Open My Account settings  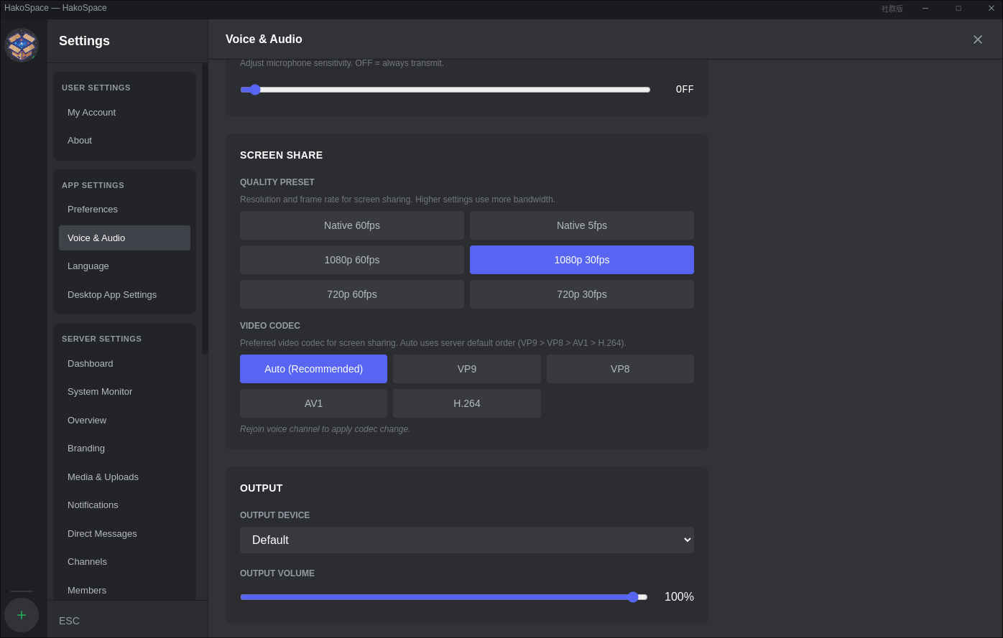[91, 113]
